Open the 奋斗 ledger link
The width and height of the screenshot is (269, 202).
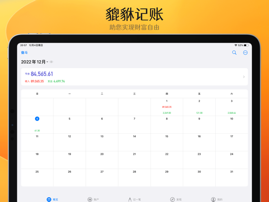(x=24, y=53)
